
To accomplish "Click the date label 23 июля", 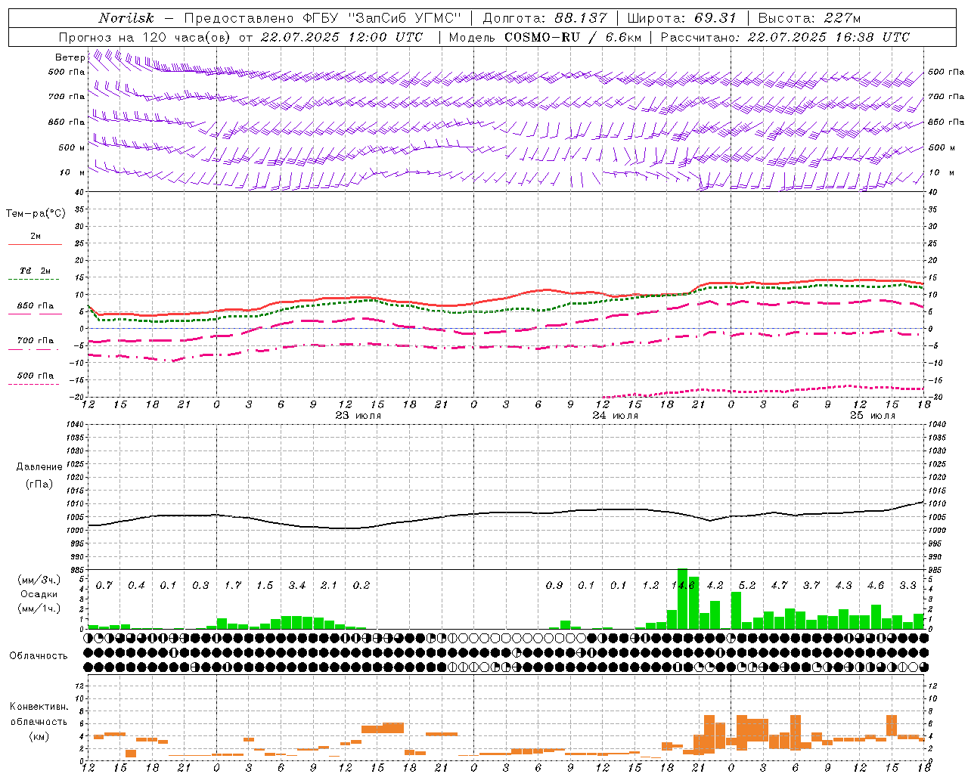I will tap(358, 416).
